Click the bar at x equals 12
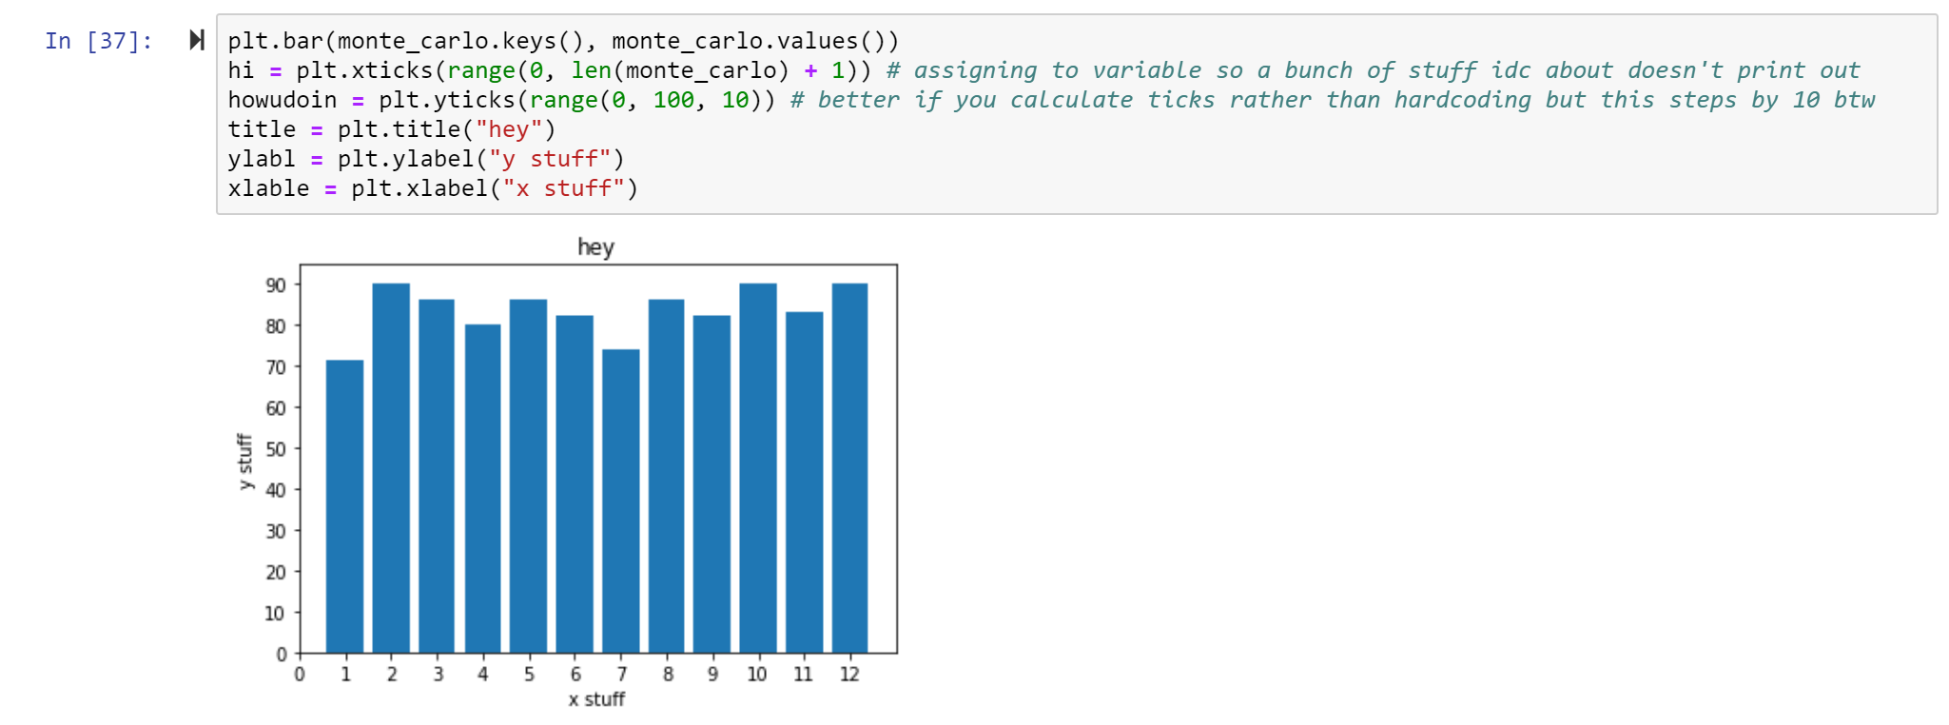 [849, 468]
